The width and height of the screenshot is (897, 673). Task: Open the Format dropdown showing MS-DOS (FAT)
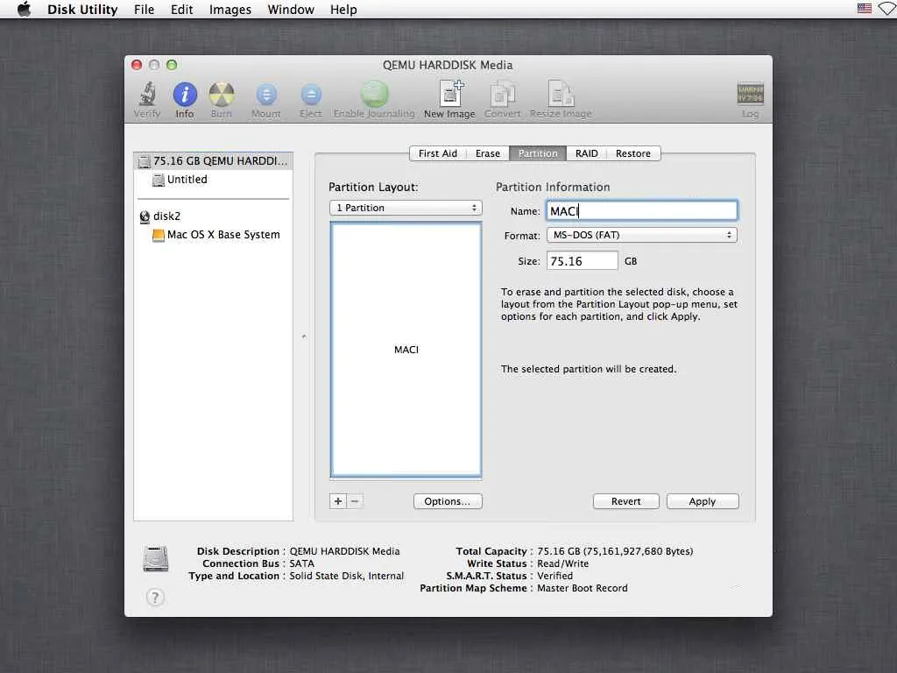tap(642, 235)
